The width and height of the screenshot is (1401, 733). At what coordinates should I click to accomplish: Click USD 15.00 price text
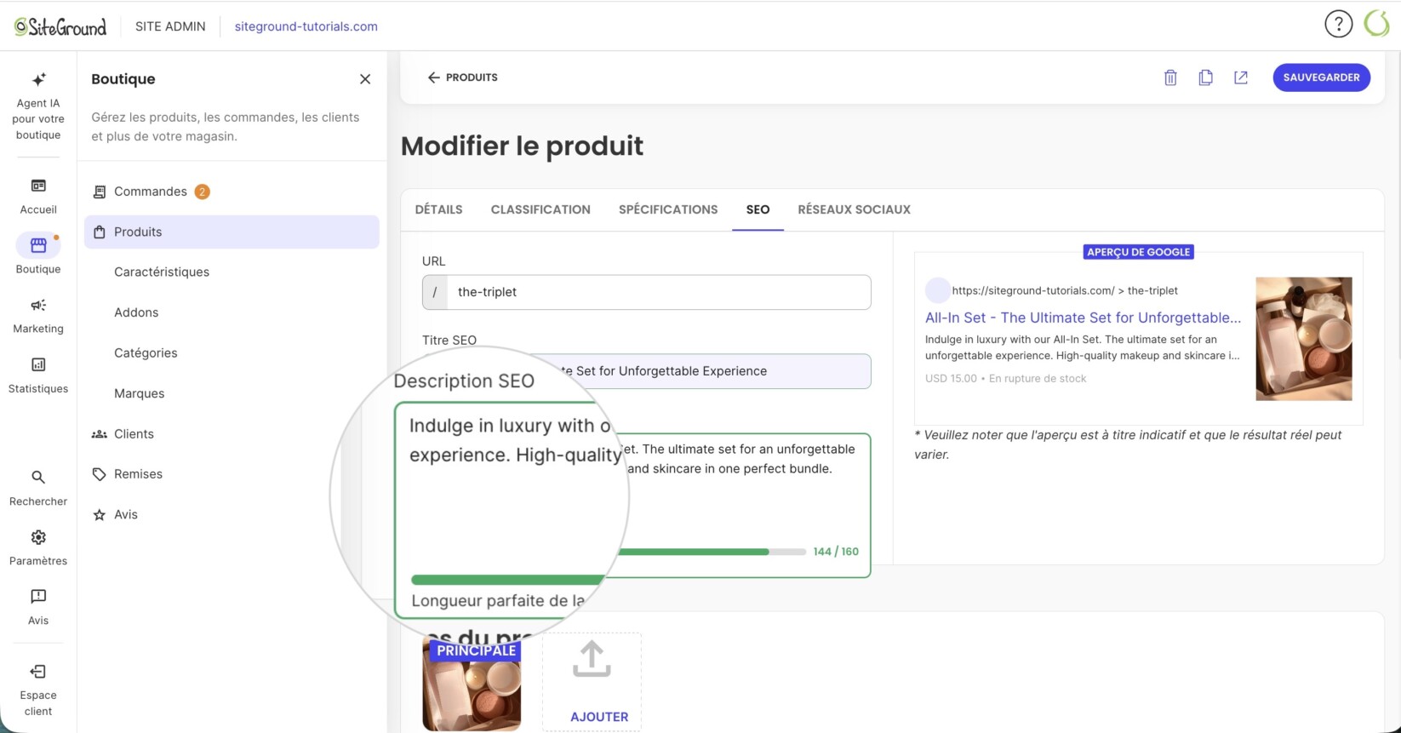pos(951,378)
